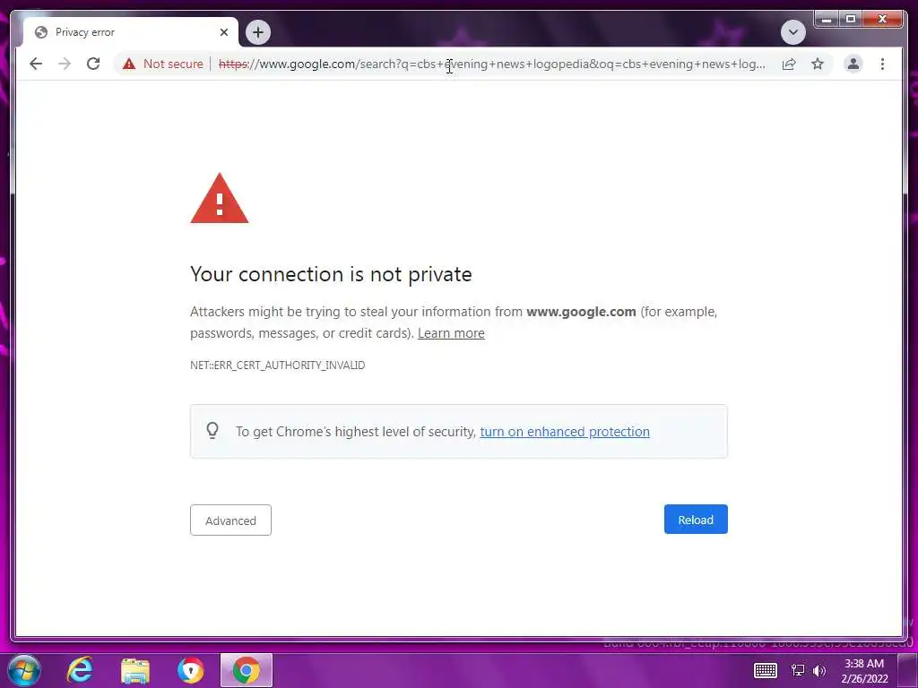Open Chrome three-dot menu

(x=882, y=64)
